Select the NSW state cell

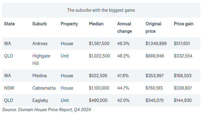9,88
